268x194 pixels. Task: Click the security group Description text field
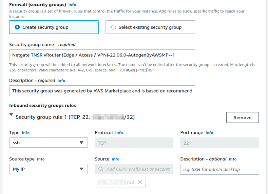tap(102, 91)
